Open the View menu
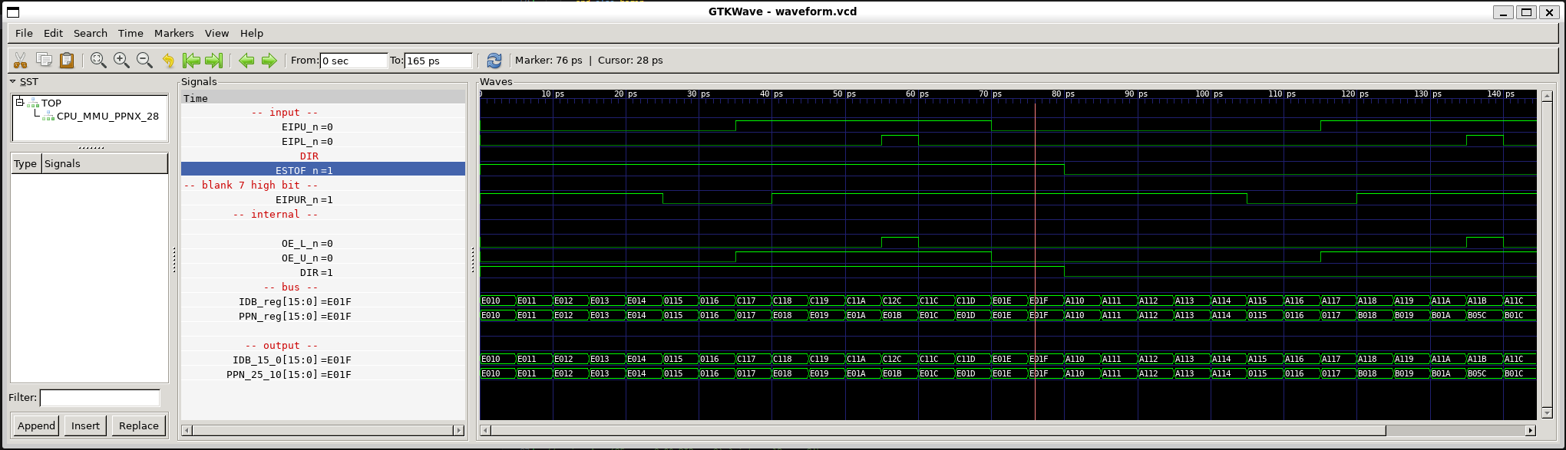Viewport: 1566px width, 450px height. [216, 33]
